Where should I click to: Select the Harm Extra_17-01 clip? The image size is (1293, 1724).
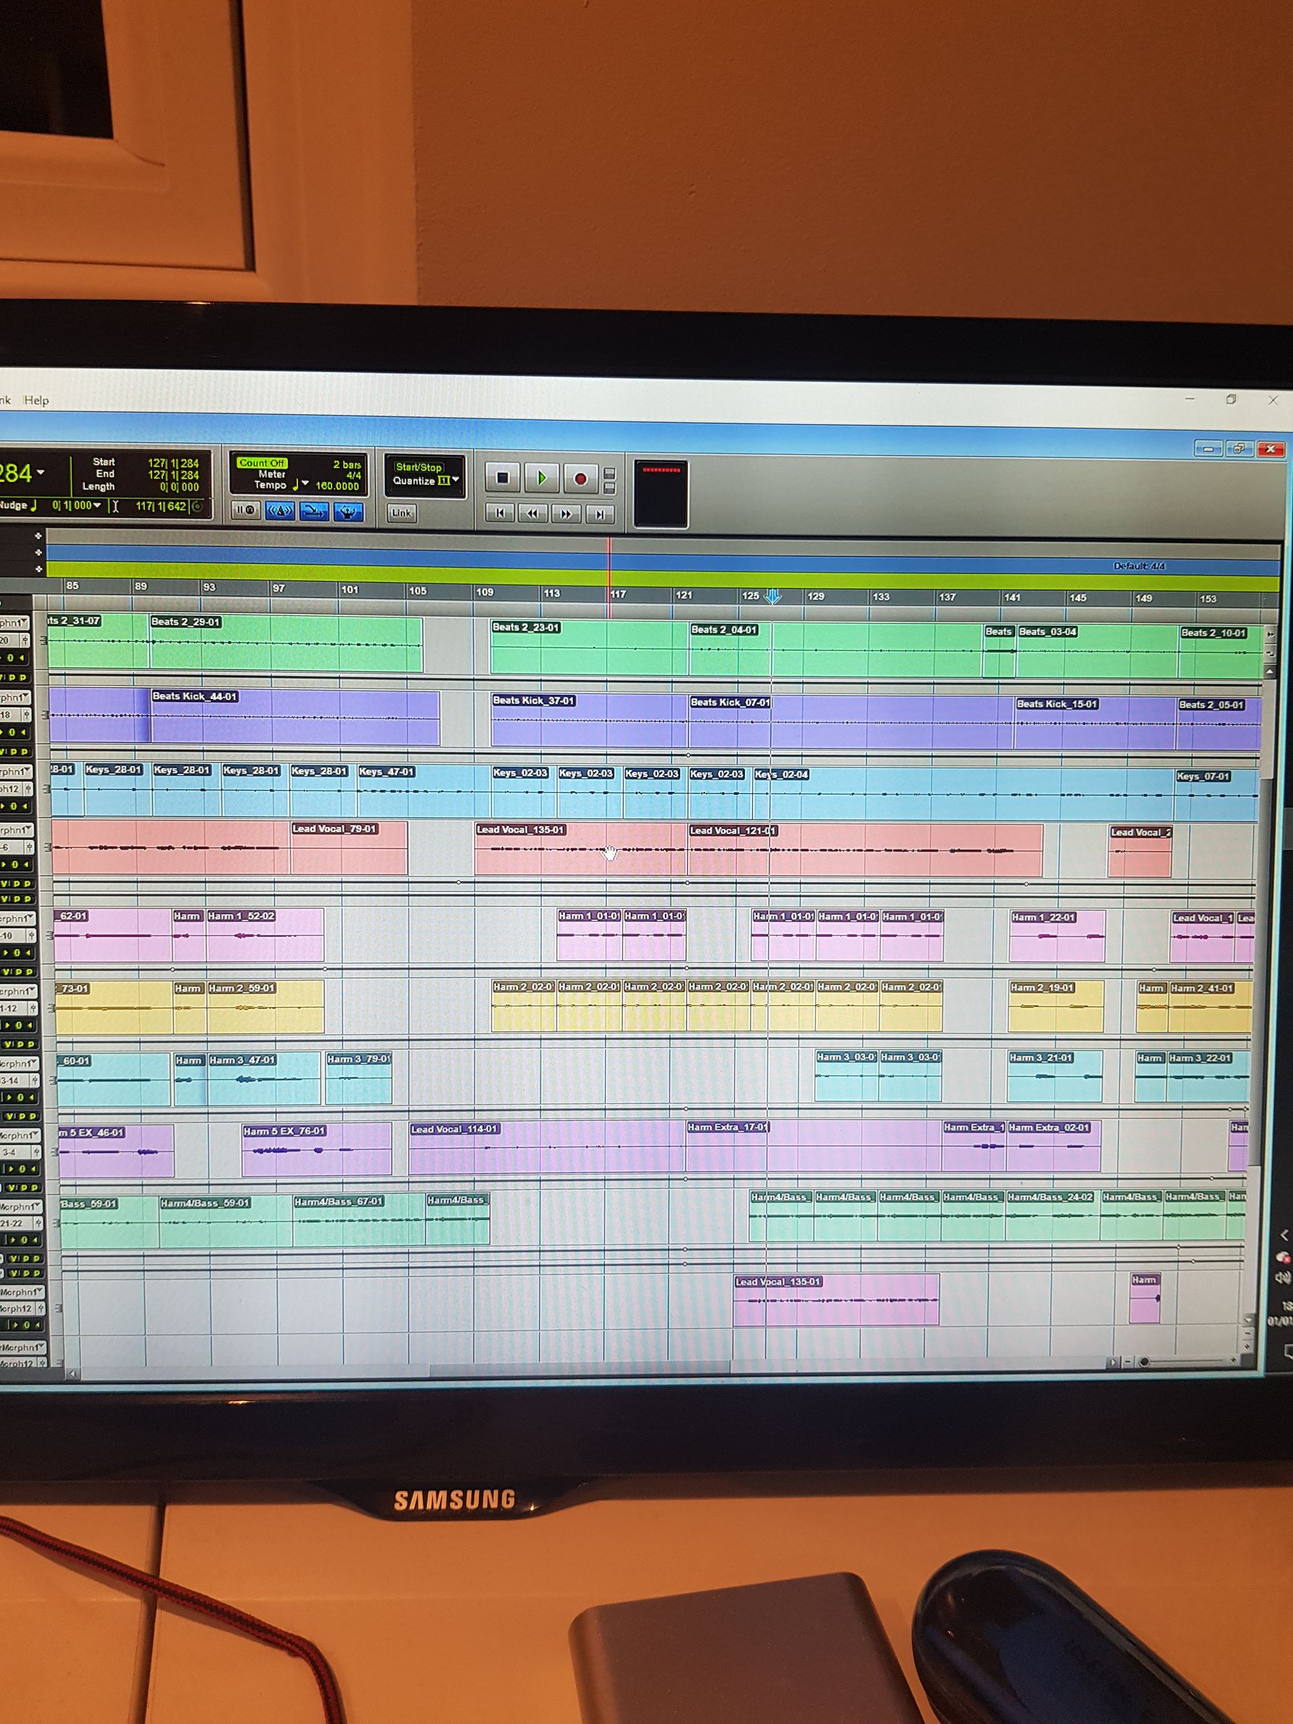coord(813,1145)
